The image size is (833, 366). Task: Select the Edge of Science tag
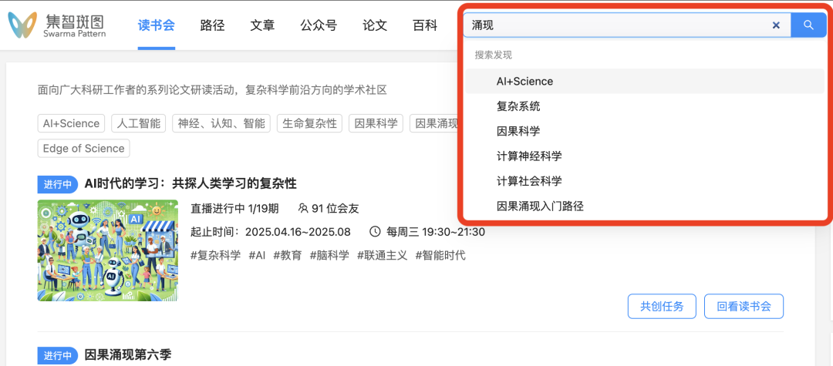(84, 148)
